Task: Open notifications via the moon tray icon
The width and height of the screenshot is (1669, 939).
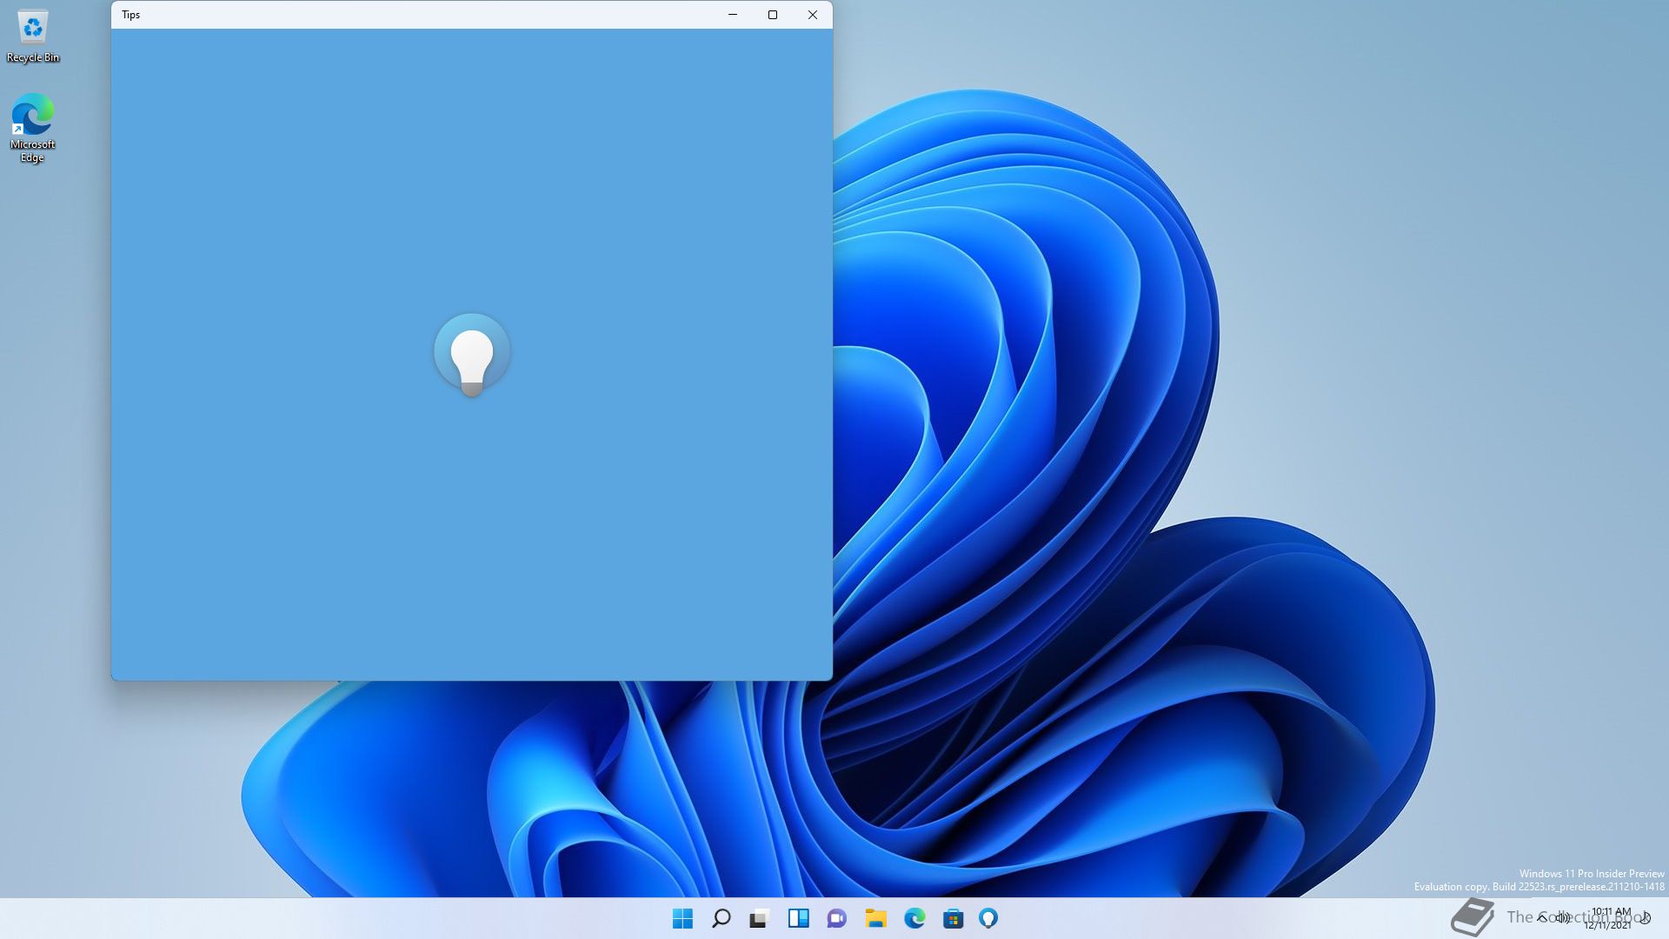Action: pos(1646,918)
